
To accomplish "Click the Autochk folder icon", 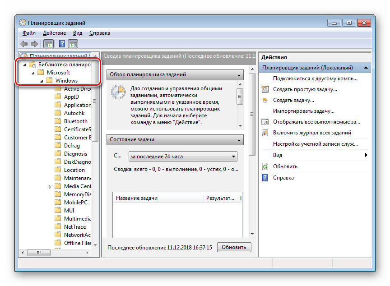I will 58,113.
